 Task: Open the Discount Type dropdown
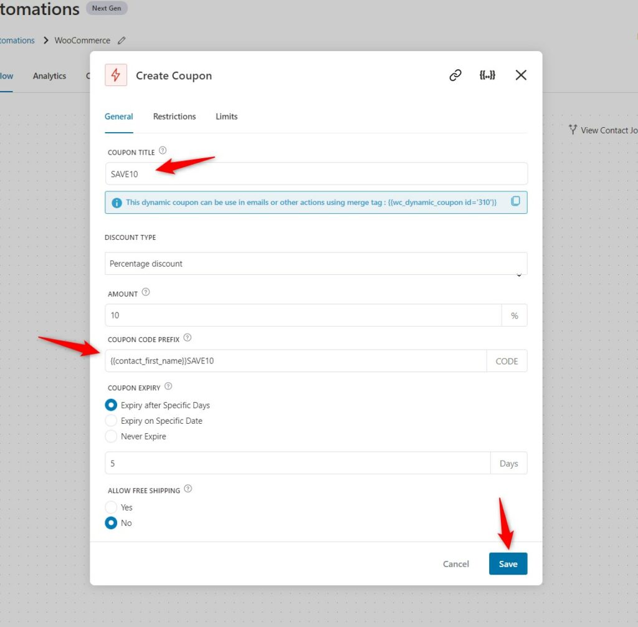316,264
